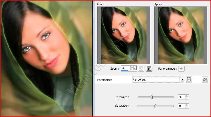Decrease the Zoom value with the down arrow
This screenshot has width=211, height=117.
coord(131,70)
